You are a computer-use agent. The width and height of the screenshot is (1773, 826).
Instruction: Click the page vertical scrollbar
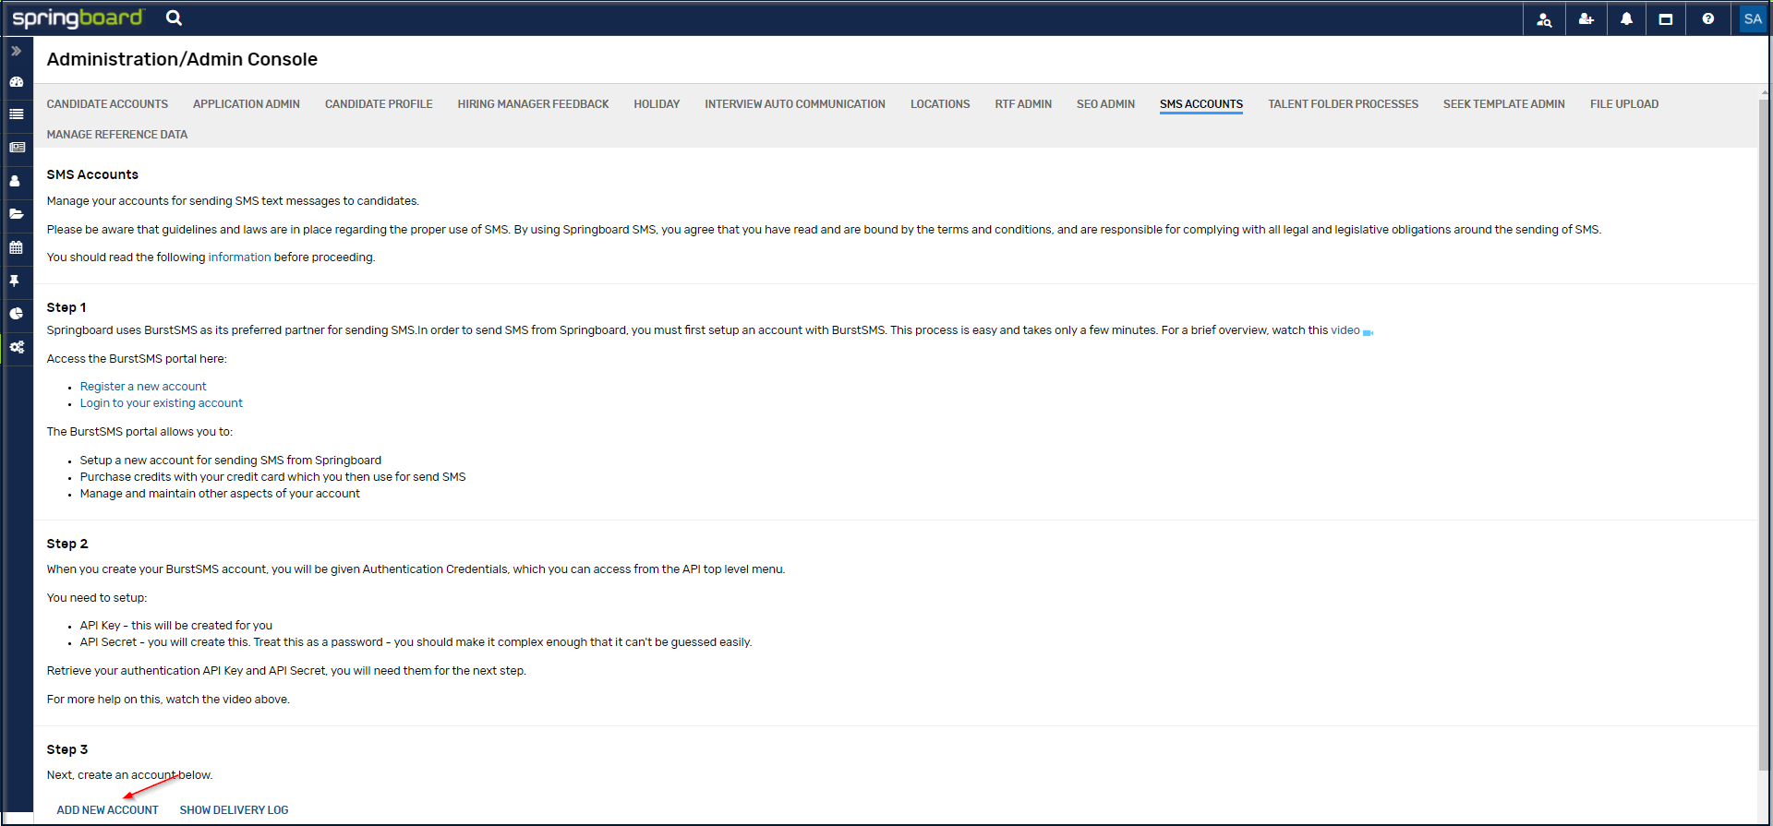1764,434
